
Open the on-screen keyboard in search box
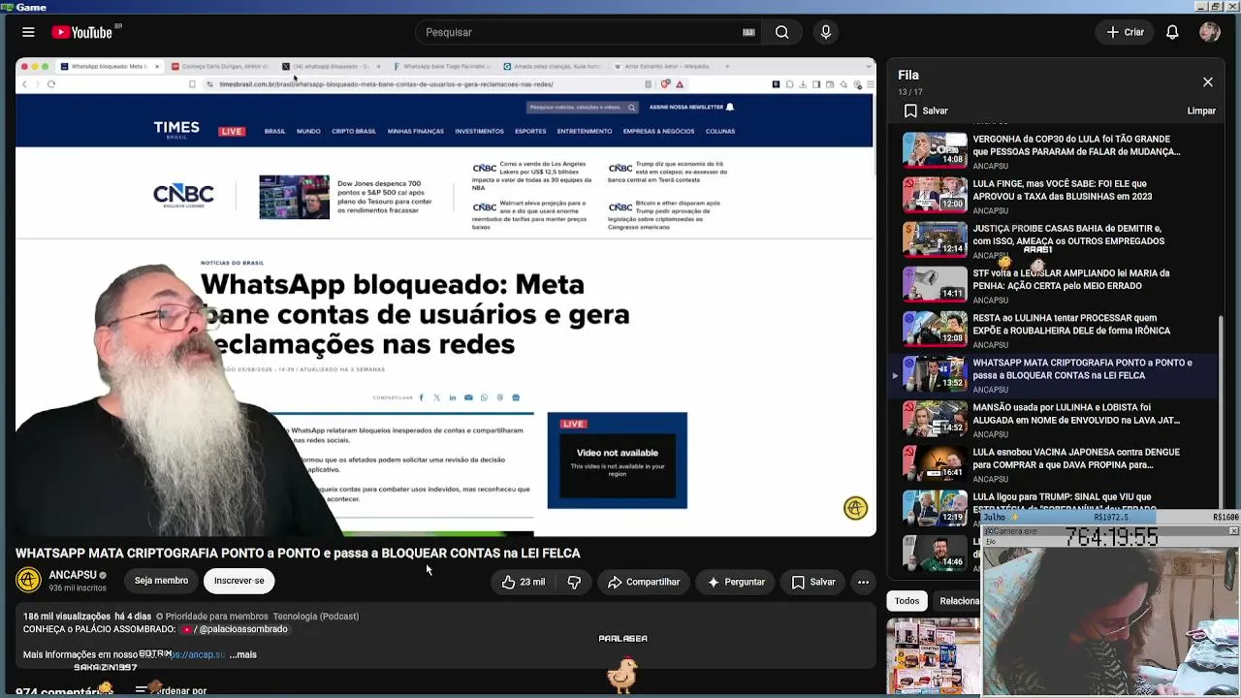pos(748,32)
